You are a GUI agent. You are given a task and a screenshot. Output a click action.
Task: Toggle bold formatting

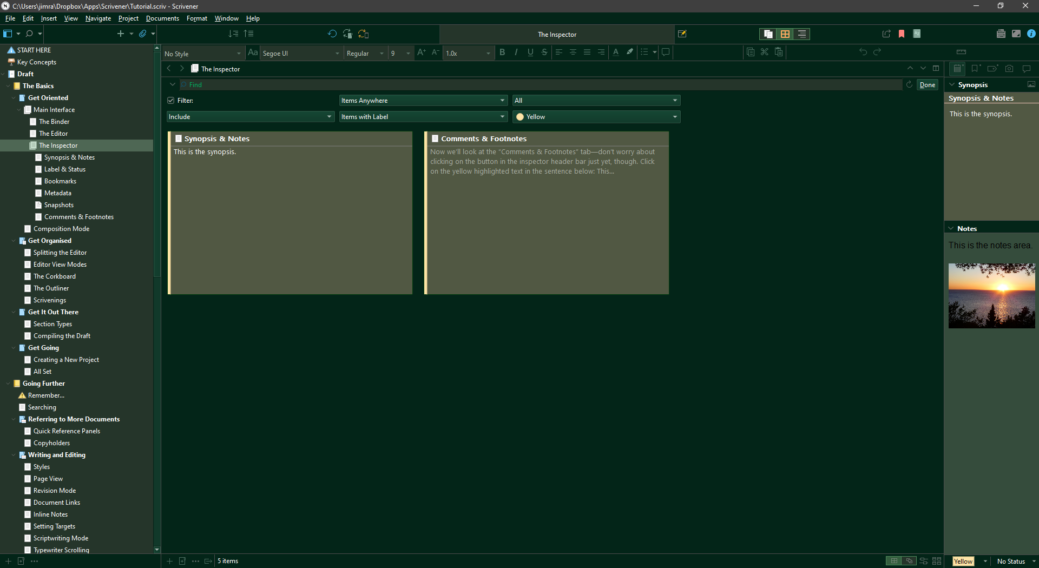[502, 52]
